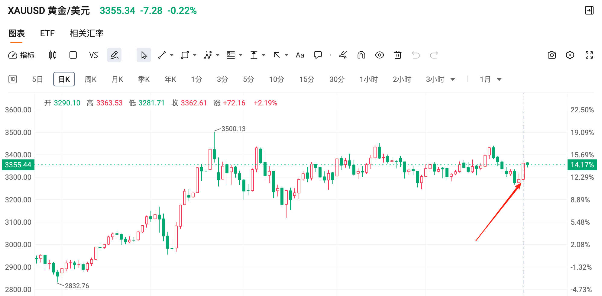
Task: Click the 2832.76 low price marker
Action: pyautogui.click(x=77, y=286)
